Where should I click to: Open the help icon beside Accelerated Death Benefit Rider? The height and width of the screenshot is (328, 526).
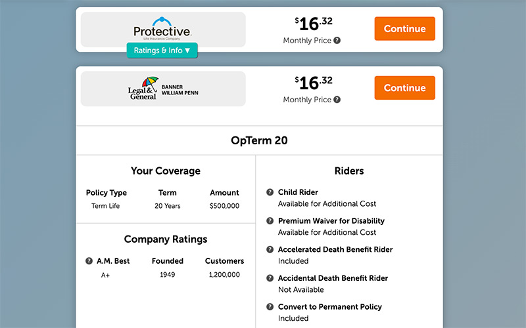pyautogui.click(x=270, y=249)
